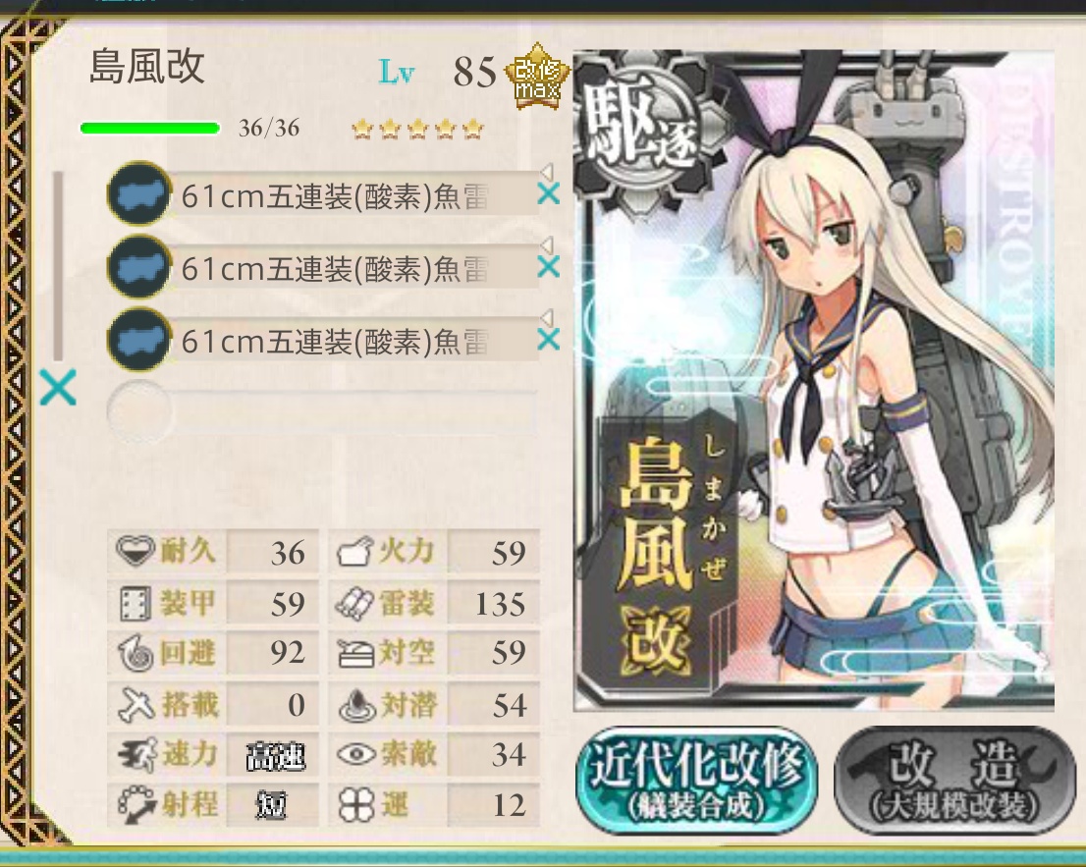Click the Shimakaze character card image
This screenshot has width=1086, height=867.
click(814, 381)
